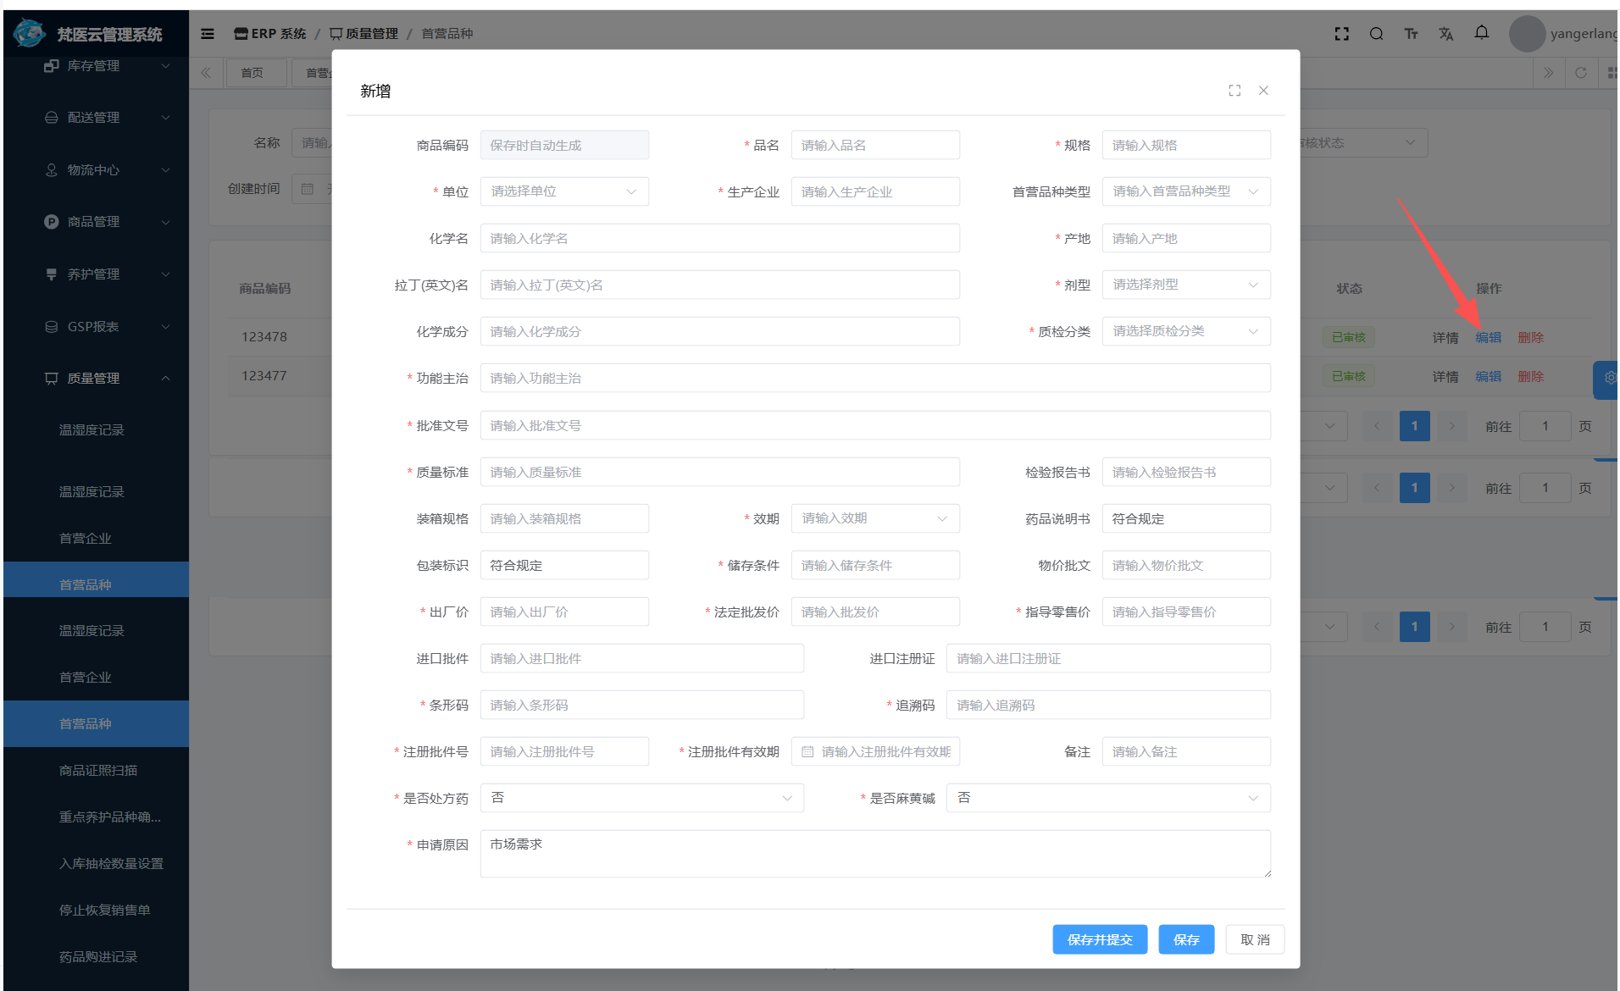Viewport: 1620px width, 991px height.
Task: Click the 保存并提交 button
Action: tap(1099, 939)
